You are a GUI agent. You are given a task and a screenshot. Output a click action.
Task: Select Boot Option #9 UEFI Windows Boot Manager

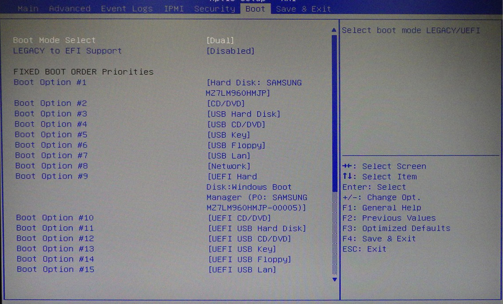pyautogui.click(x=256, y=192)
